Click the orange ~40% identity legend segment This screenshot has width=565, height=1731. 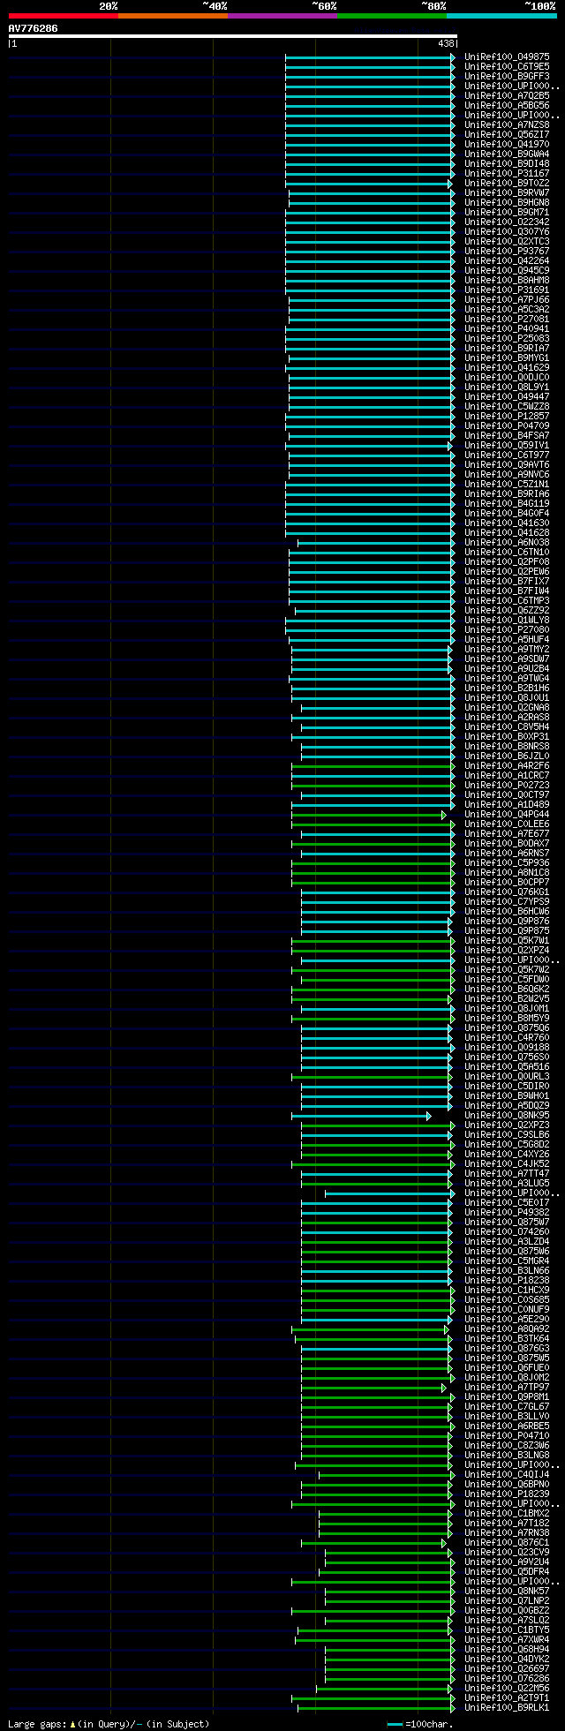click(x=173, y=16)
